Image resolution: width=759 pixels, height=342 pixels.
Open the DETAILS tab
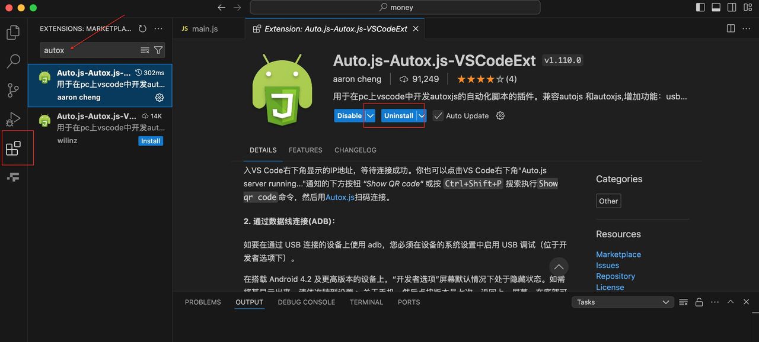[263, 150]
